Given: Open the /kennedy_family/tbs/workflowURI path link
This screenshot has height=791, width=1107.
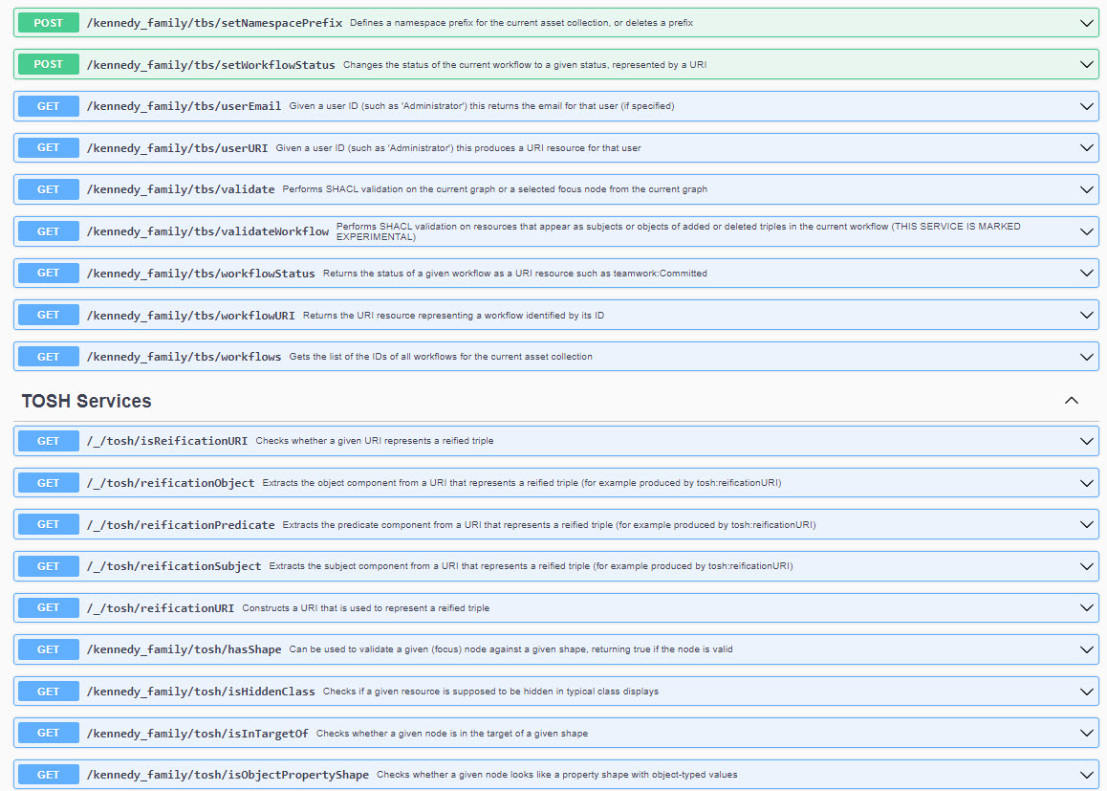Looking at the screenshot, I should coord(190,315).
